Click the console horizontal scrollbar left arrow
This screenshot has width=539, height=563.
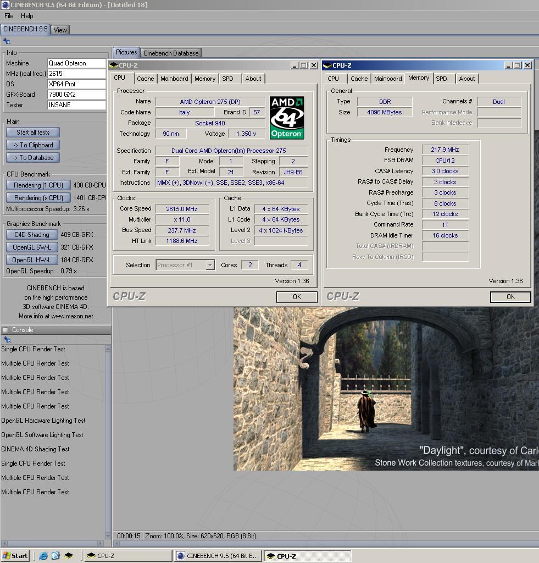tap(4, 543)
